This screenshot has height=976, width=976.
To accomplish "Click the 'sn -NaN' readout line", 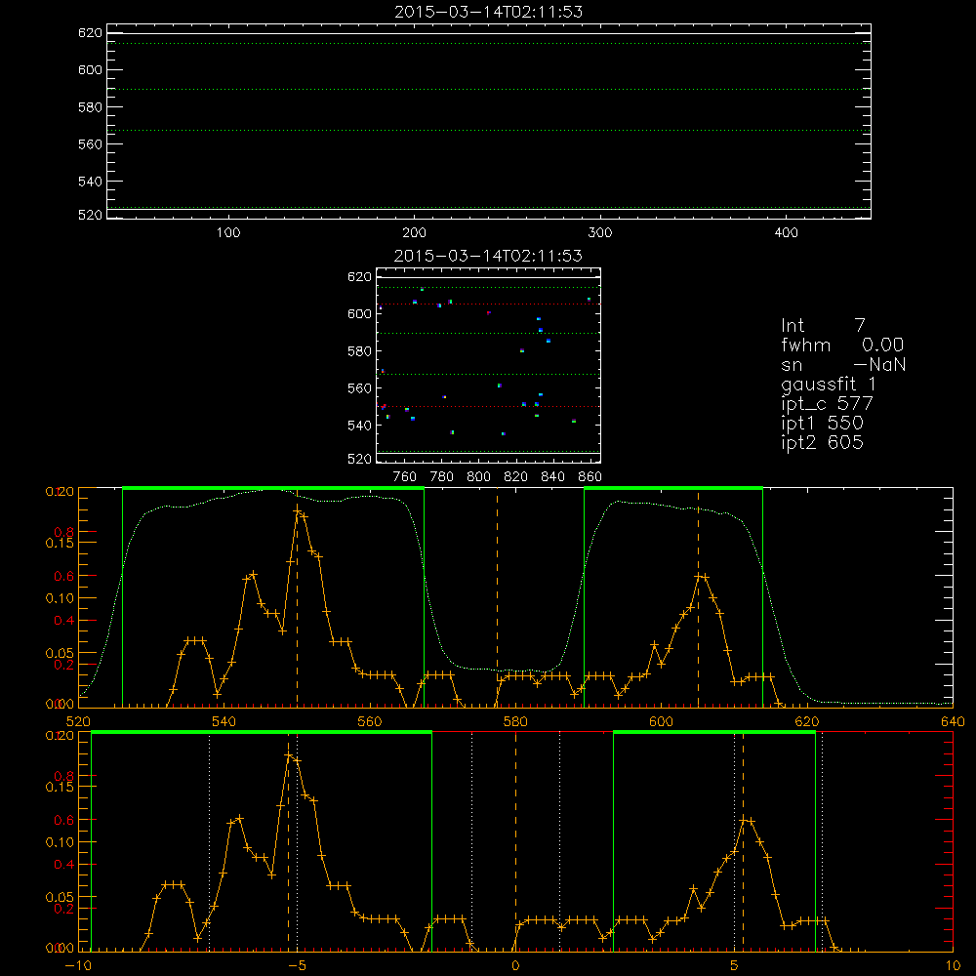I will tap(843, 364).
